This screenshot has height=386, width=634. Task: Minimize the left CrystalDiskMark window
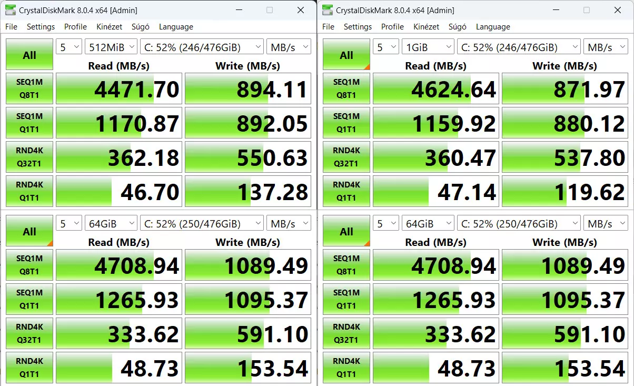[239, 10]
